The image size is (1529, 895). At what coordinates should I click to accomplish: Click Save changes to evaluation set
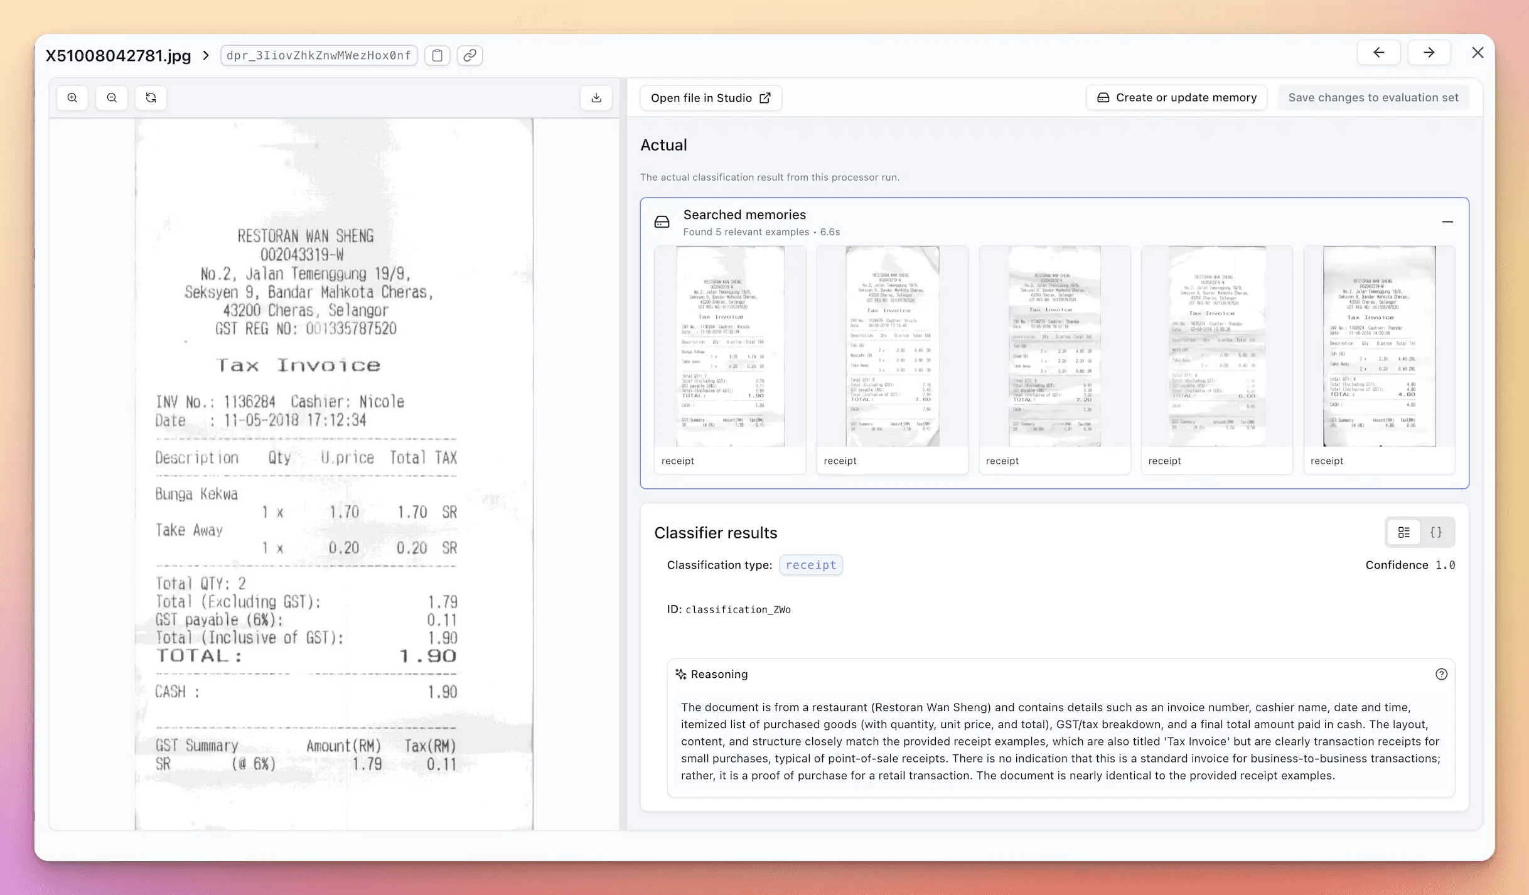coord(1373,98)
